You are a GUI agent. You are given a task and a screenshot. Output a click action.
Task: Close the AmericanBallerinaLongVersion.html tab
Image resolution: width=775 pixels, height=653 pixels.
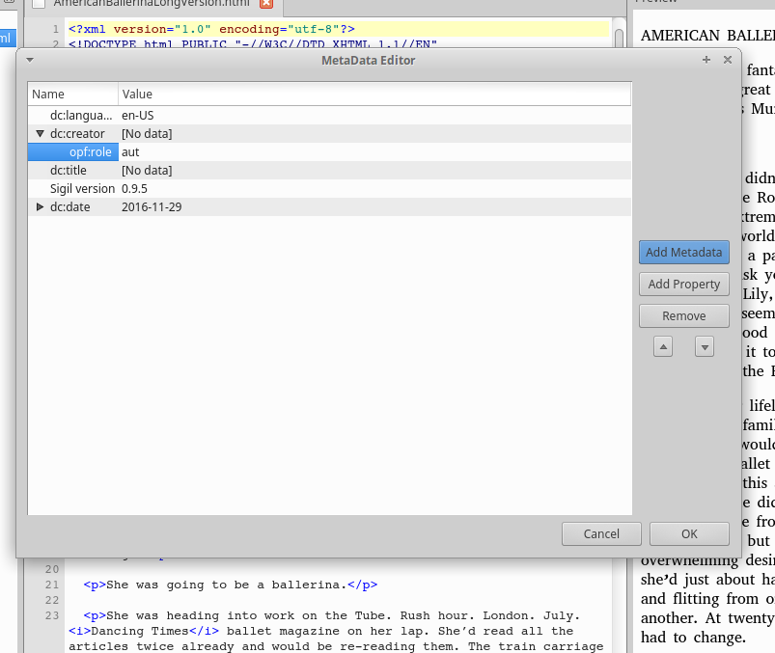tap(266, 4)
